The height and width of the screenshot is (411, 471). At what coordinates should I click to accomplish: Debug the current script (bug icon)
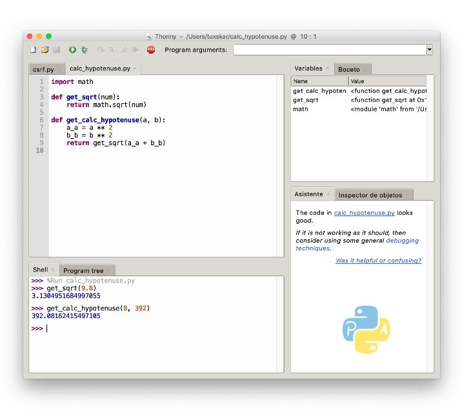coord(85,50)
